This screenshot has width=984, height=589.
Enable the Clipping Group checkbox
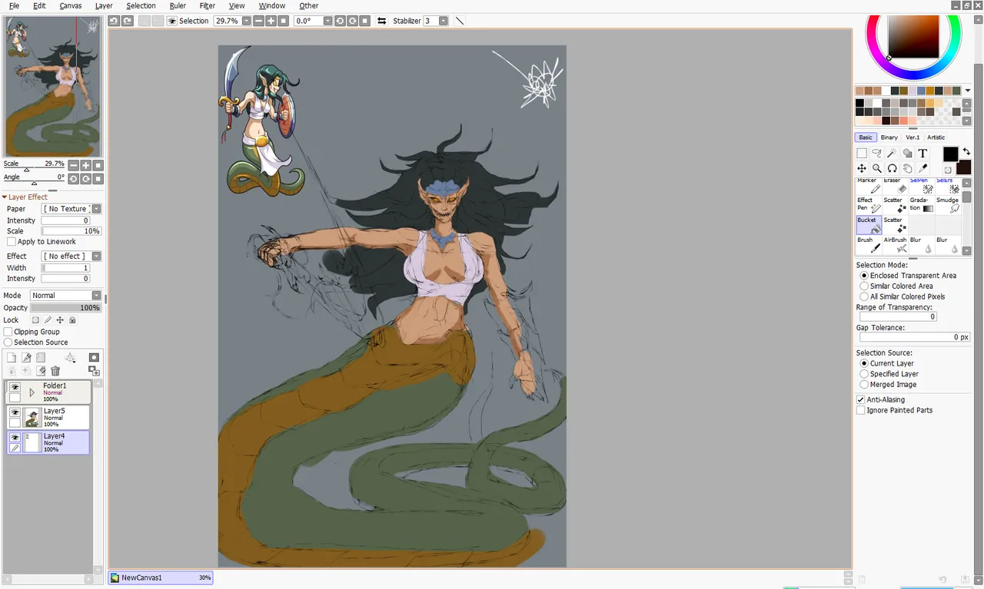[8, 332]
